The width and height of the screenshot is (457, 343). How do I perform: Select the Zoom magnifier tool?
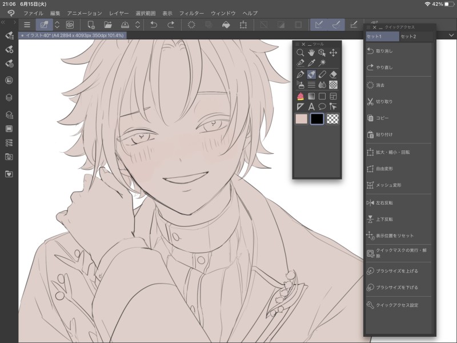(x=300, y=53)
